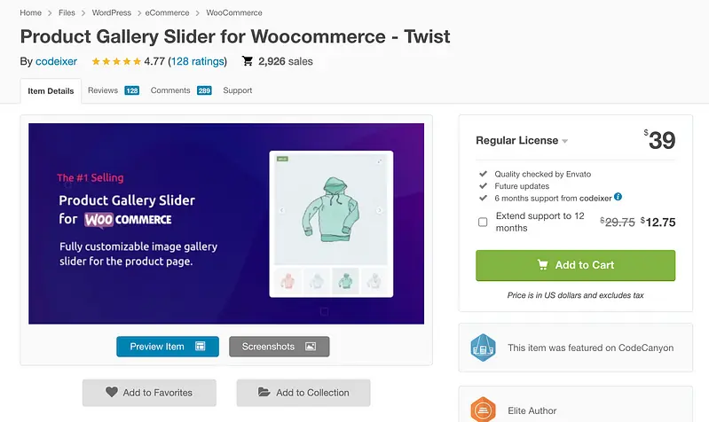Click the CodeCanyon featured badge icon
This screenshot has width=709, height=422.
point(482,348)
